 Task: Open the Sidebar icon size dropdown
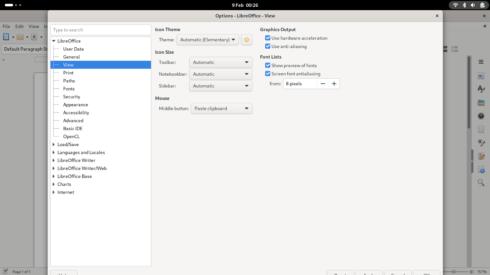point(221,86)
